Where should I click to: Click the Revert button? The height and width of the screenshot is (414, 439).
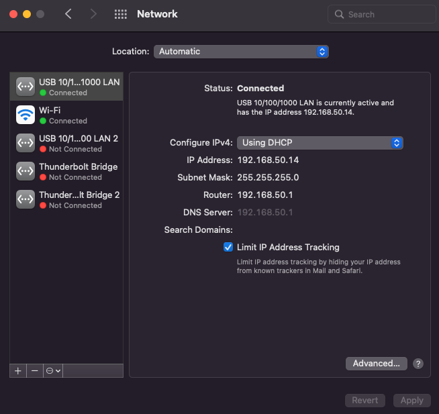click(x=366, y=401)
